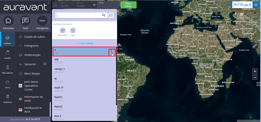Select lote 2 in list
Viewport: 261px width, 122px height.
[84, 117]
